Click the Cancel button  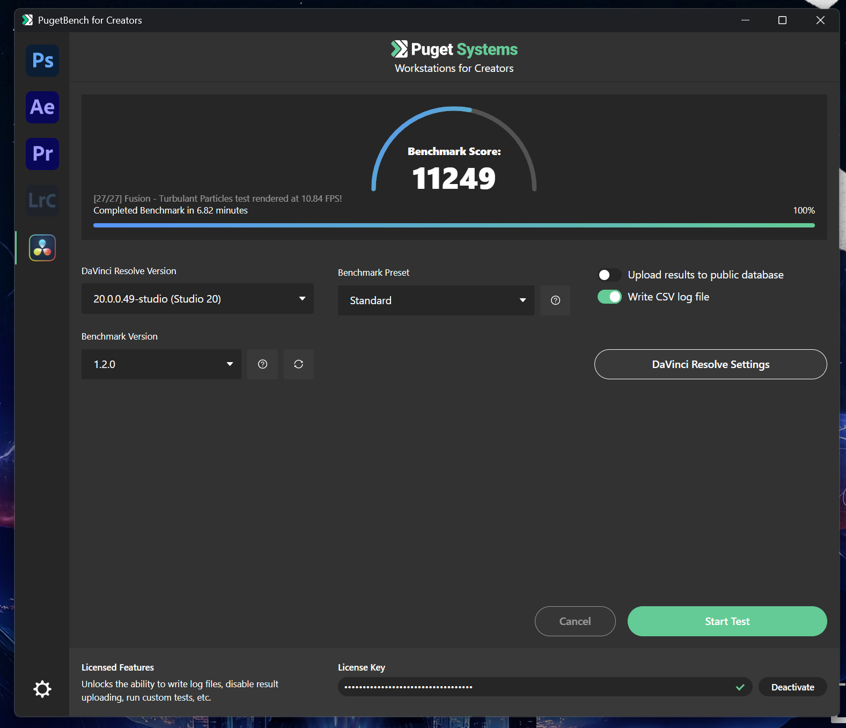[x=575, y=621]
